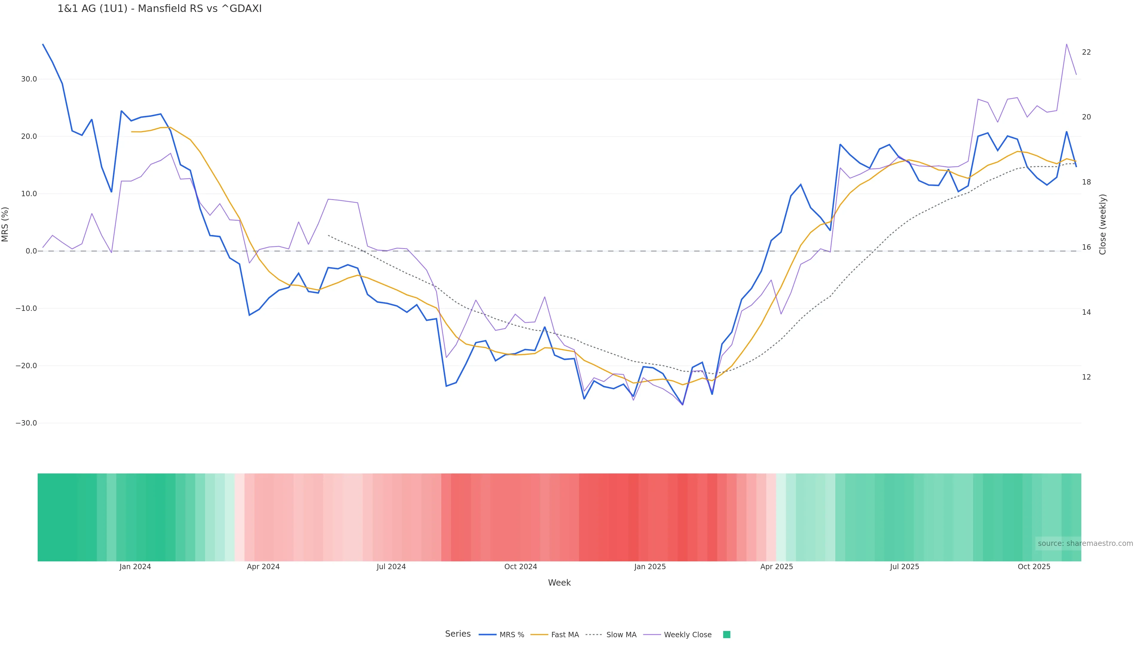This screenshot has width=1148, height=645.
Task: Click the Jul 2024 x-axis tick label
Action: (391, 567)
